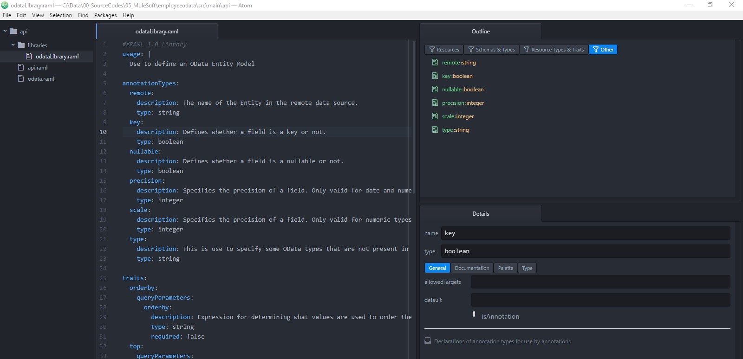Click the annotationTypes: line in editor

click(x=150, y=83)
